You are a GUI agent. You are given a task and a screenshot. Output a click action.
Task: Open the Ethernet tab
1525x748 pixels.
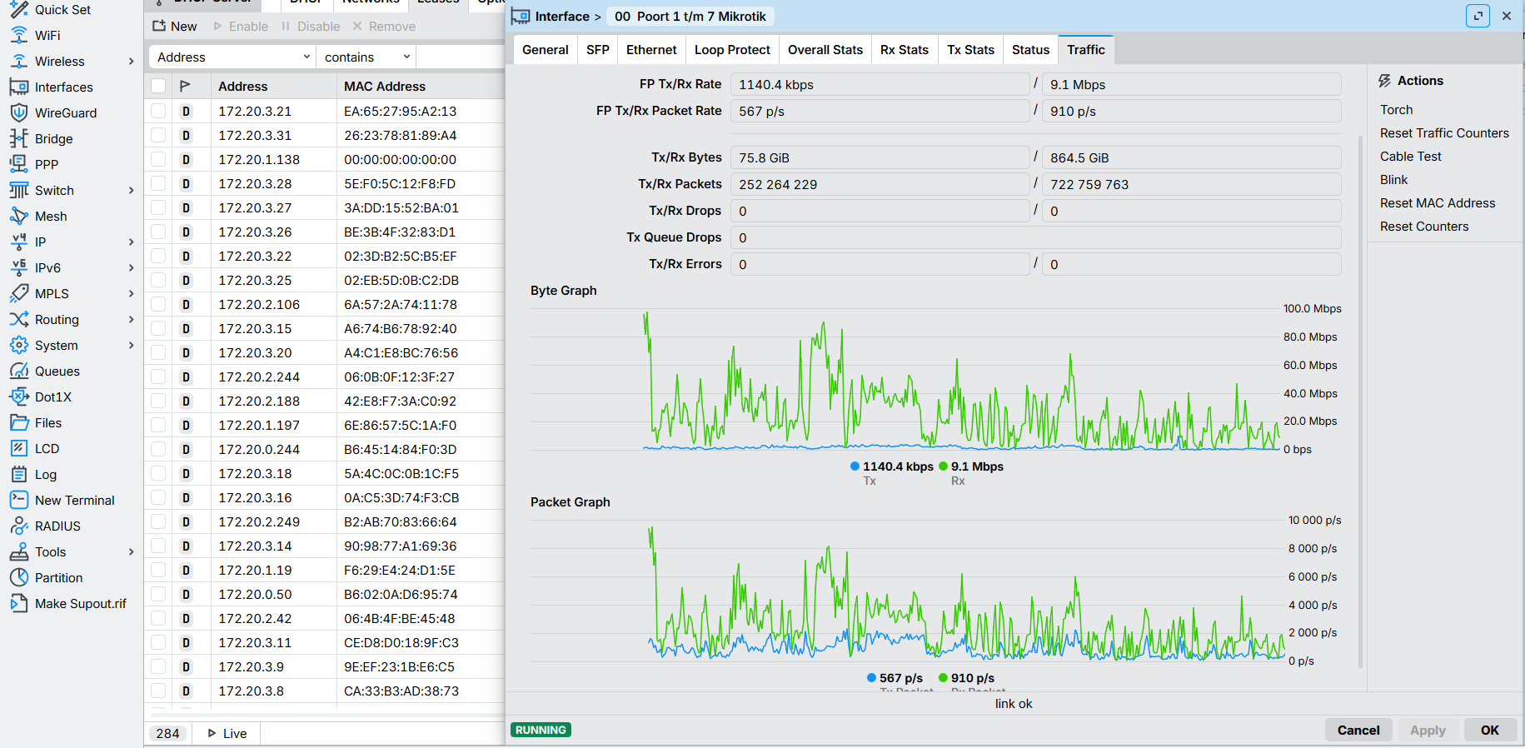pos(651,50)
